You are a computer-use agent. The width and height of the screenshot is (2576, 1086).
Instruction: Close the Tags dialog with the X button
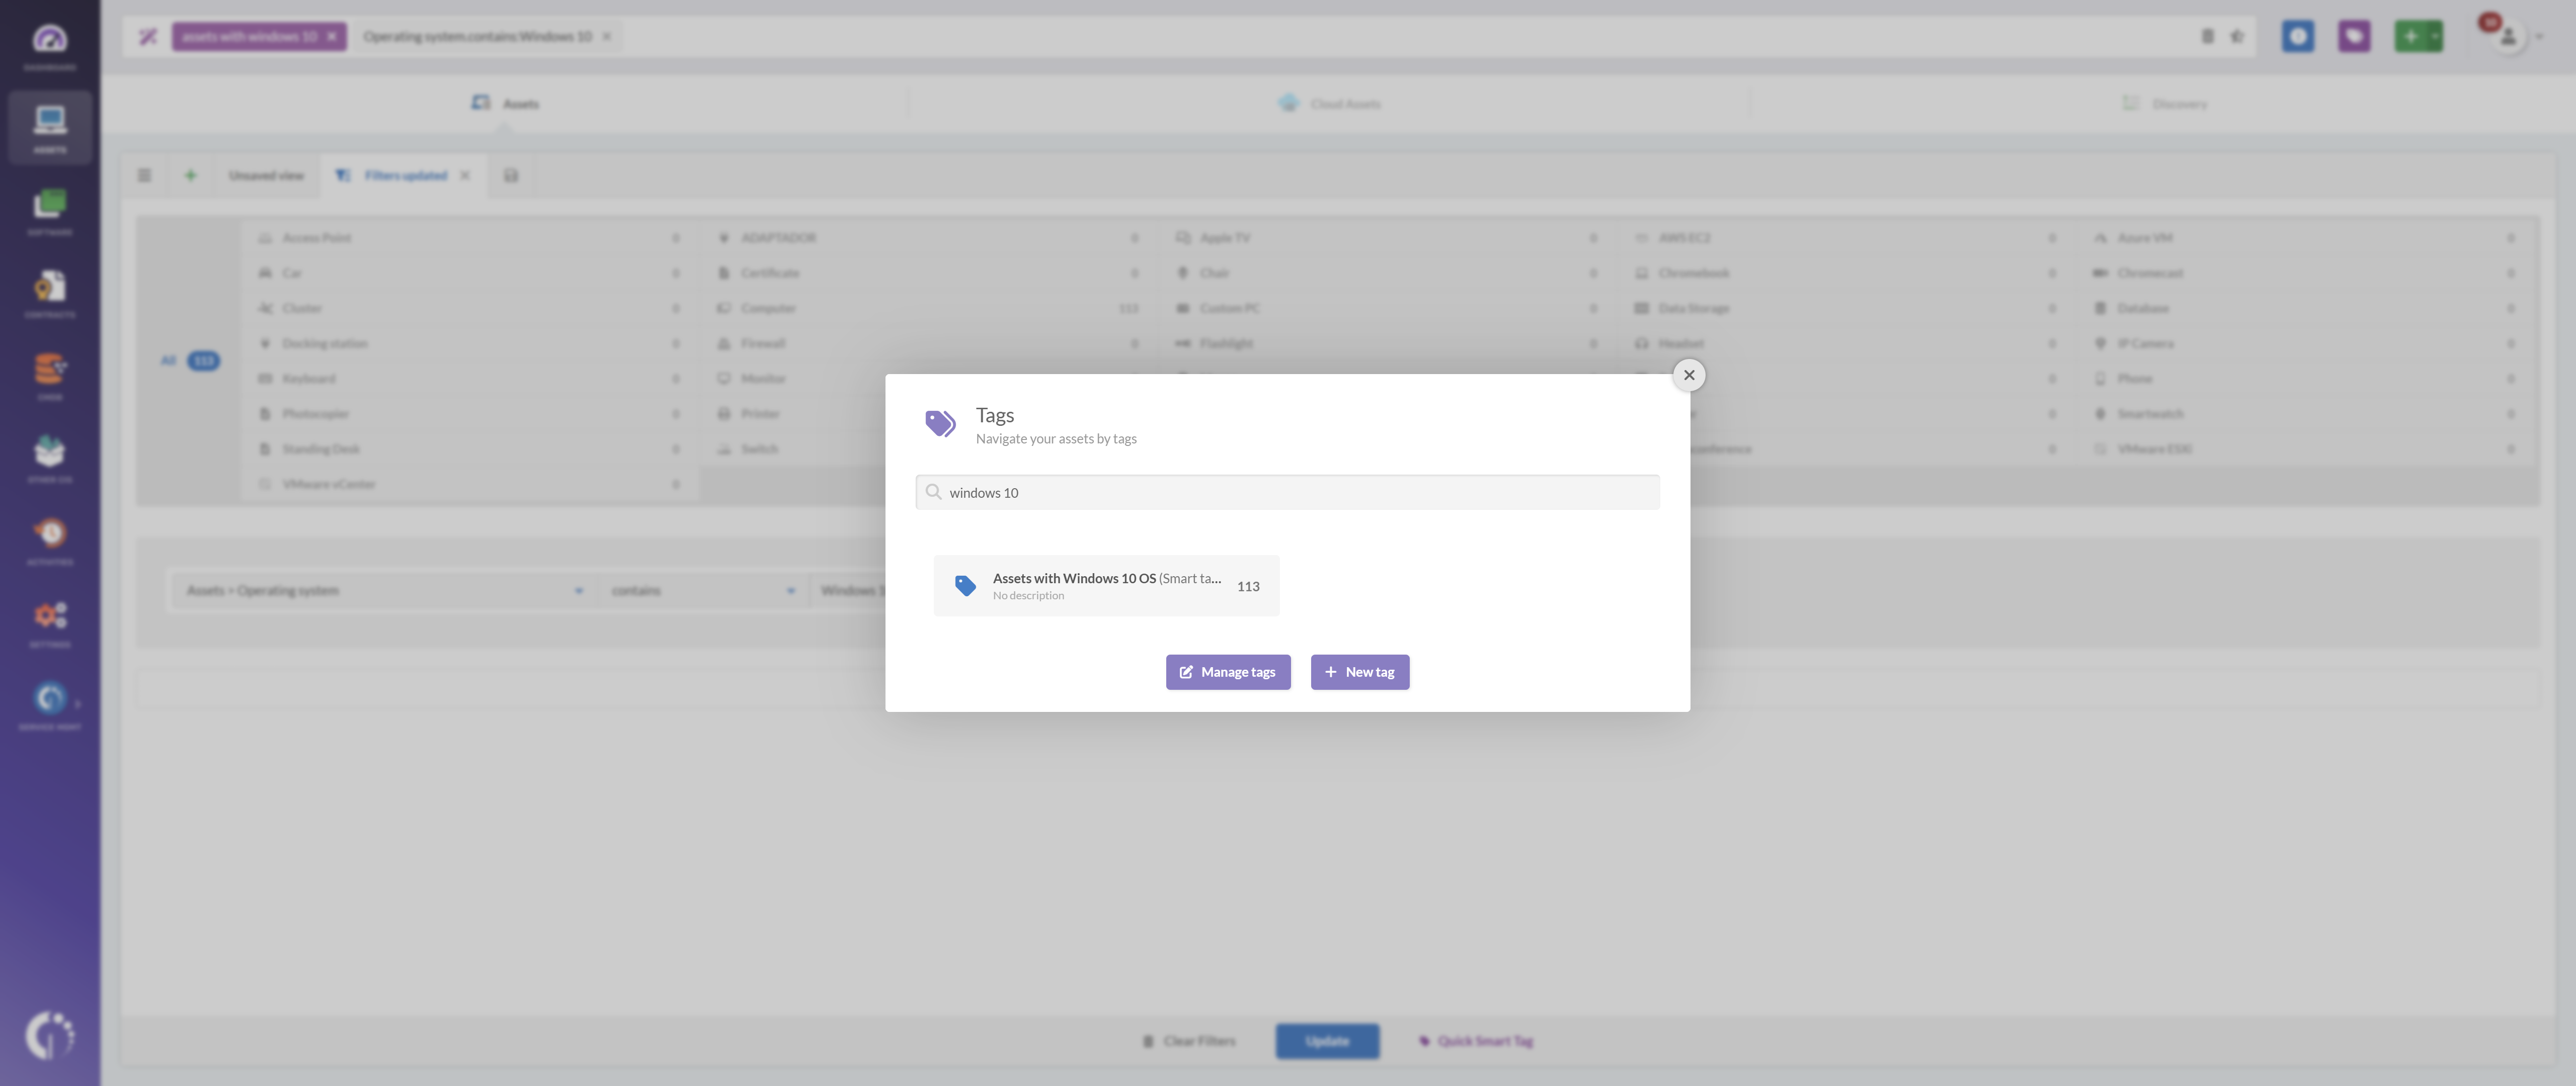click(x=1689, y=376)
